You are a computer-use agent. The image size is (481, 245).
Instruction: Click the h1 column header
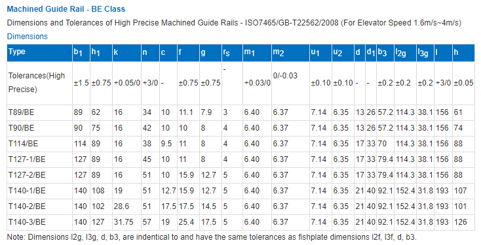tap(96, 52)
